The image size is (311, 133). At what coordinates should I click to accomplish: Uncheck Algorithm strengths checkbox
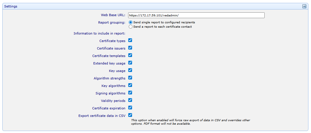(130, 78)
